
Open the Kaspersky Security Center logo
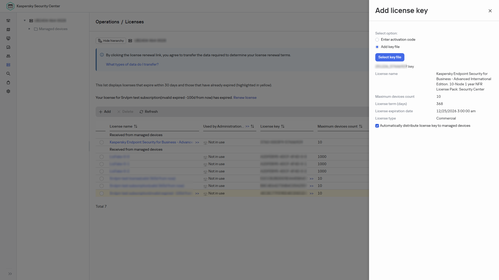10,6
